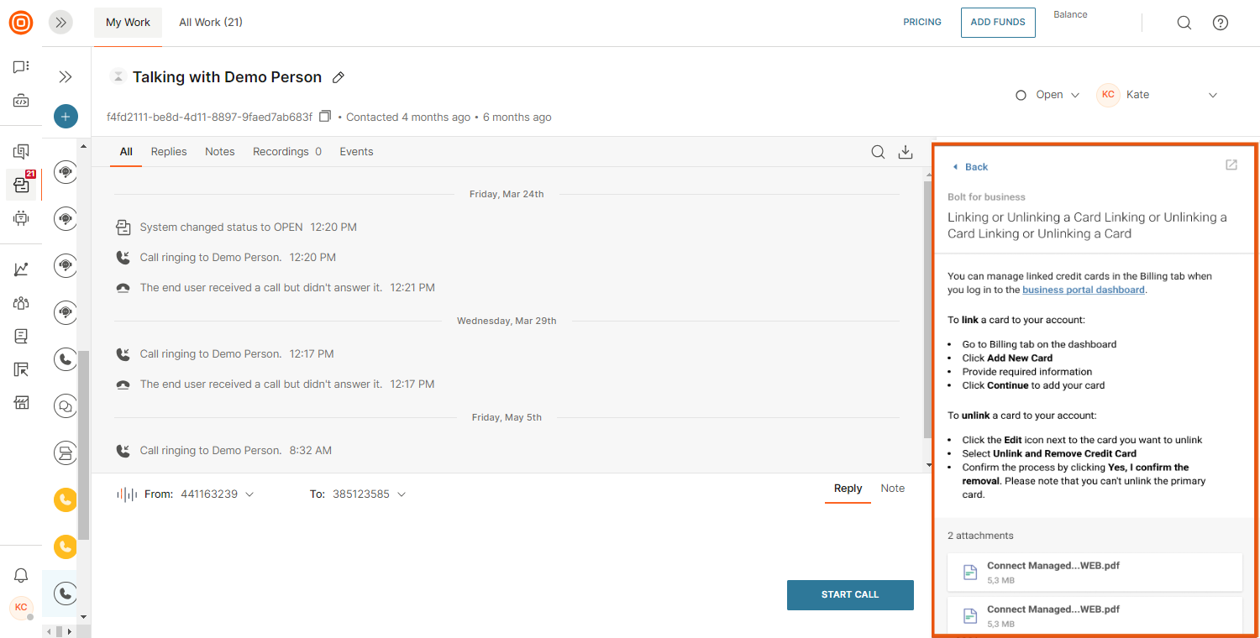The image size is (1260, 638).
Task: Open the To number 385123585 dropdown
Action: [369, 494]
